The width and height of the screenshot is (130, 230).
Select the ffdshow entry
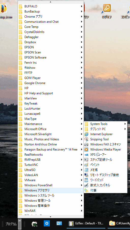(51, 68)
